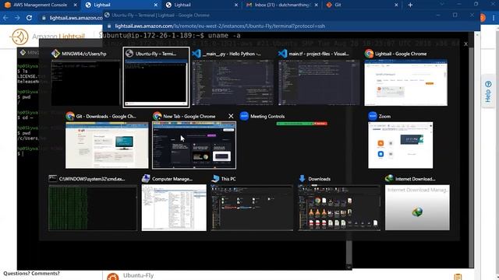Click Chrome icon beside Lightsail title
This screenshot has height=280, width=499.
point(369,54)
